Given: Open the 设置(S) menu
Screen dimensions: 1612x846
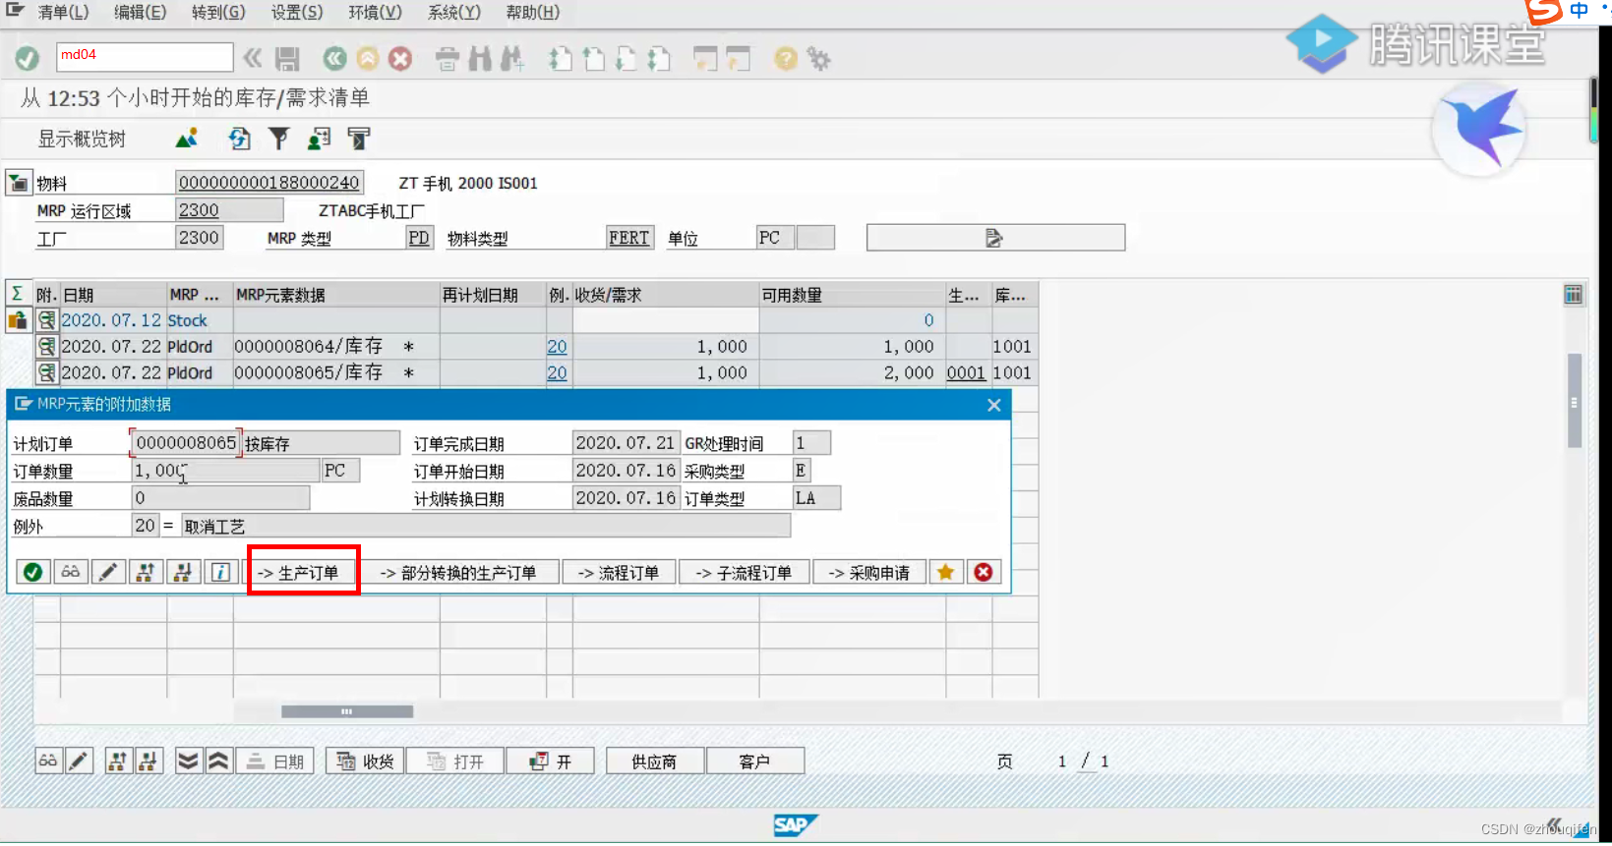Looking at the screenshot, I should [296, 13].
